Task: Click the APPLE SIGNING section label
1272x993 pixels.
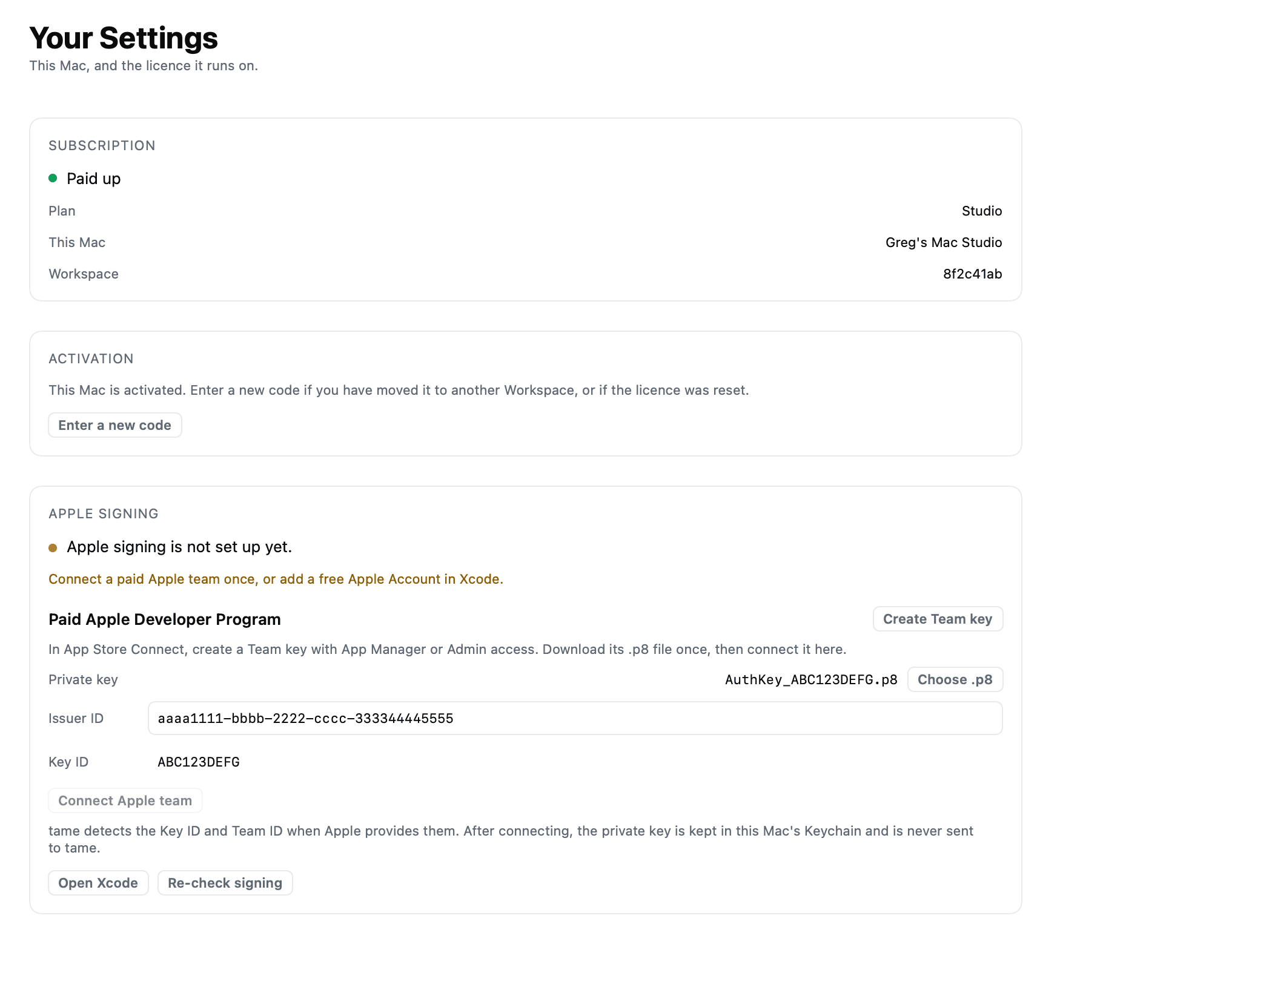Action: pyautogui.click(x=104, y=513)
